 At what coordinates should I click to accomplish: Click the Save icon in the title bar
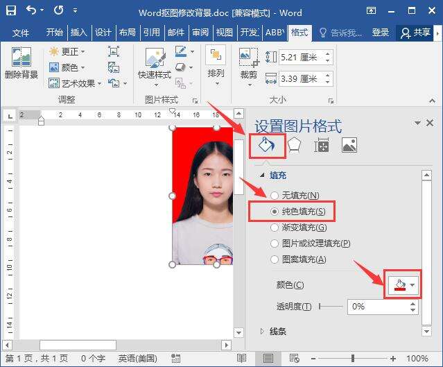[x=11, y=10]
